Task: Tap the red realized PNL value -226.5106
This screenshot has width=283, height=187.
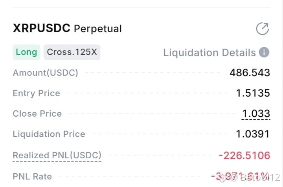Action: coord(244,156)
